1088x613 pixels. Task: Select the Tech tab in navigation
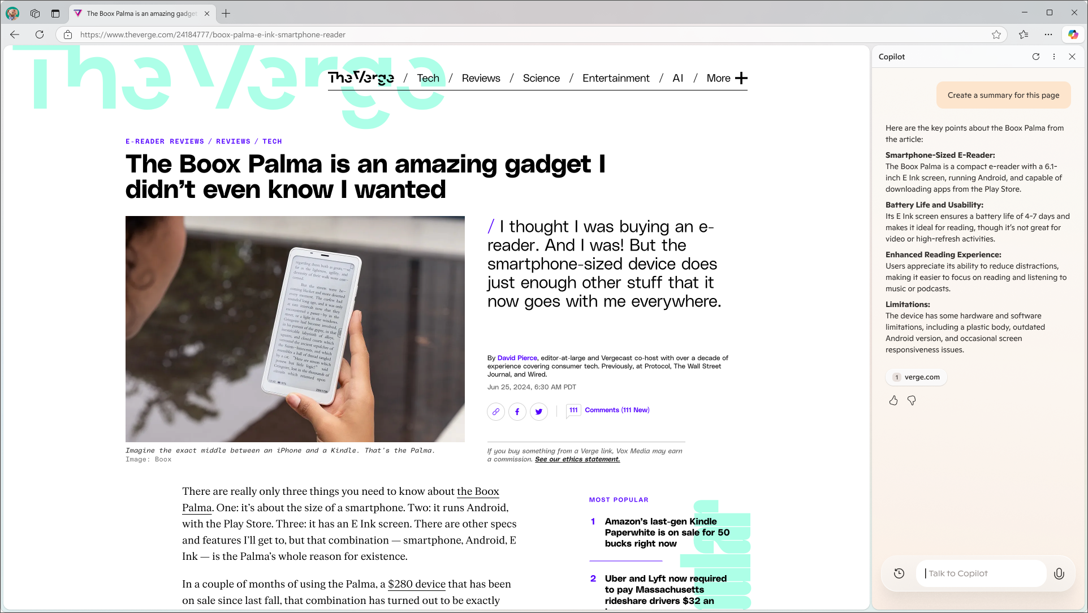click(427, 77)
